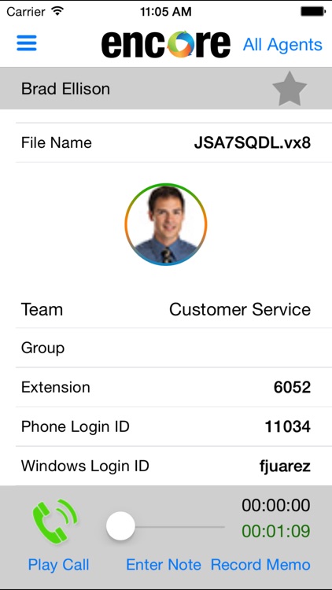
Task: Tap total duration 00:01:09
Action: (276, 531)
